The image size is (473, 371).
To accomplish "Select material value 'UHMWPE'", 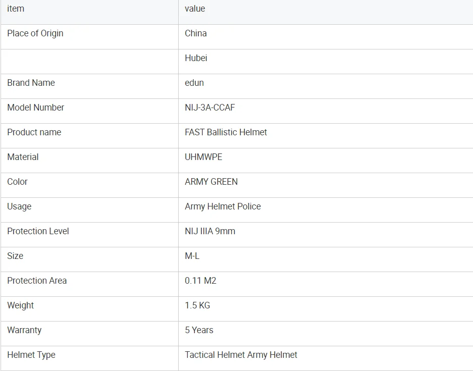I will pyautogui.click(x=203, y=157).
